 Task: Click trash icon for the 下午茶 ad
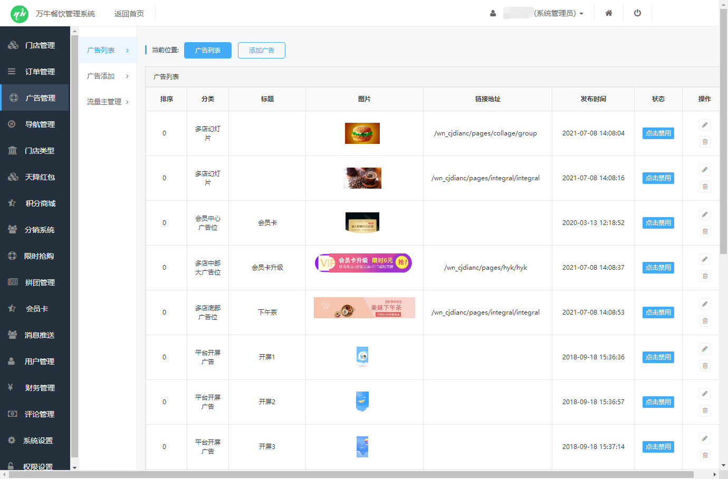[x=704, y=321]
